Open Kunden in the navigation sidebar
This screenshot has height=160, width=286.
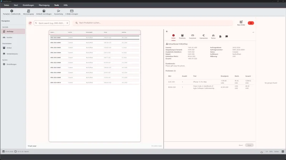click(x=13, y=37)
